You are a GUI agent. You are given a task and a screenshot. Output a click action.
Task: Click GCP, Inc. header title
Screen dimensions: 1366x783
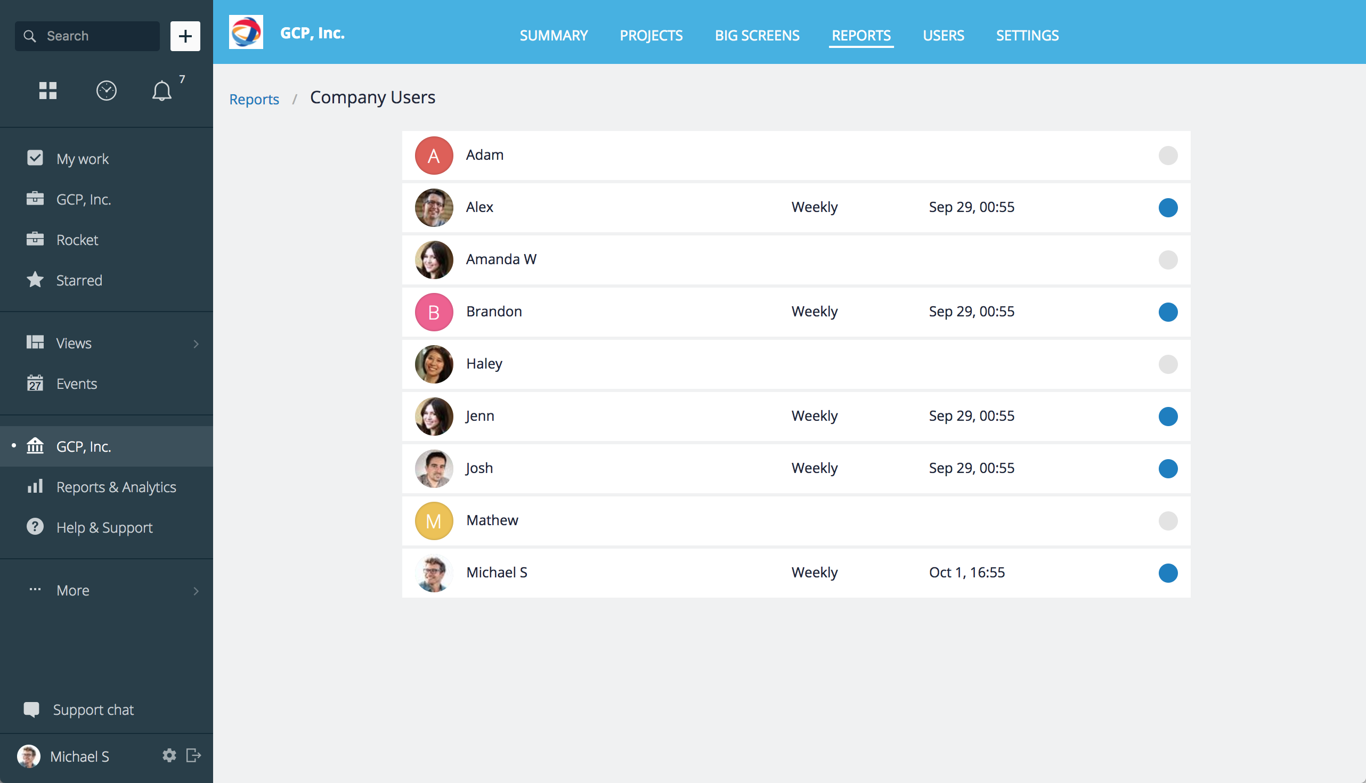(x=312, y=33)
